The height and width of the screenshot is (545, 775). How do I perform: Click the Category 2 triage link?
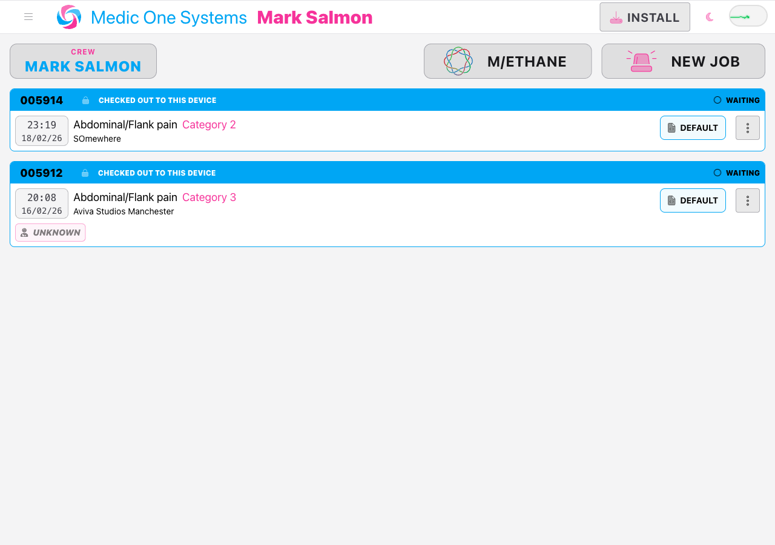[209, 125]
